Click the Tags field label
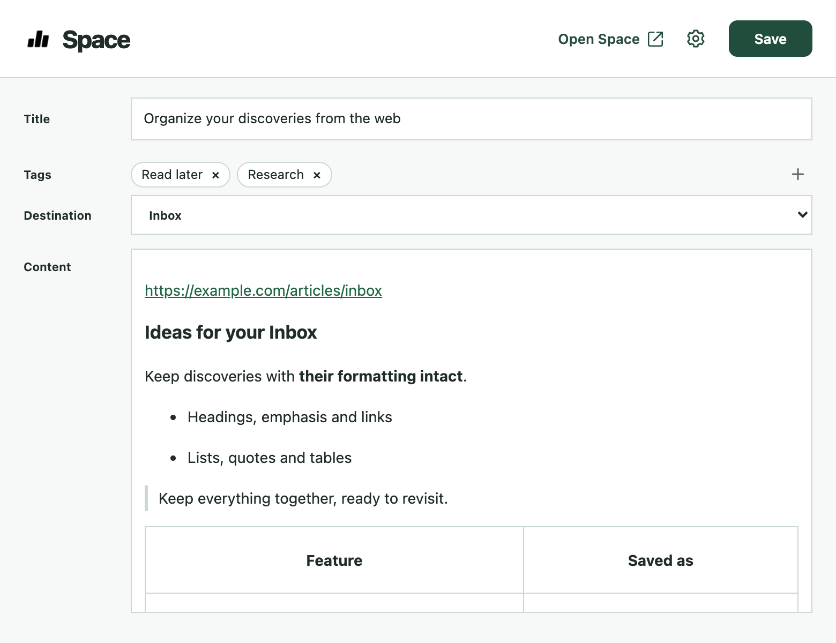Viewport: 836px width, 643px height. 38,175
